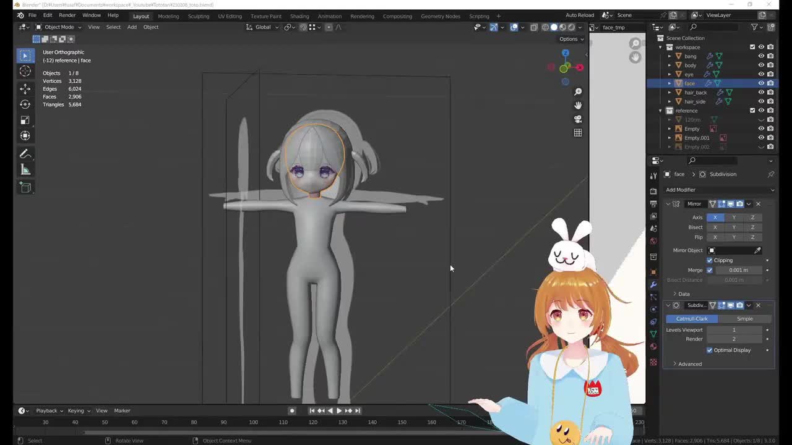Open the Texture properties checker tab
Viewport: 792px width, 445px height.
coord(653,362)
